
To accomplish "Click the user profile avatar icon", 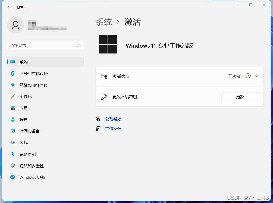I will pyautogui.click(x=16, y=25).
